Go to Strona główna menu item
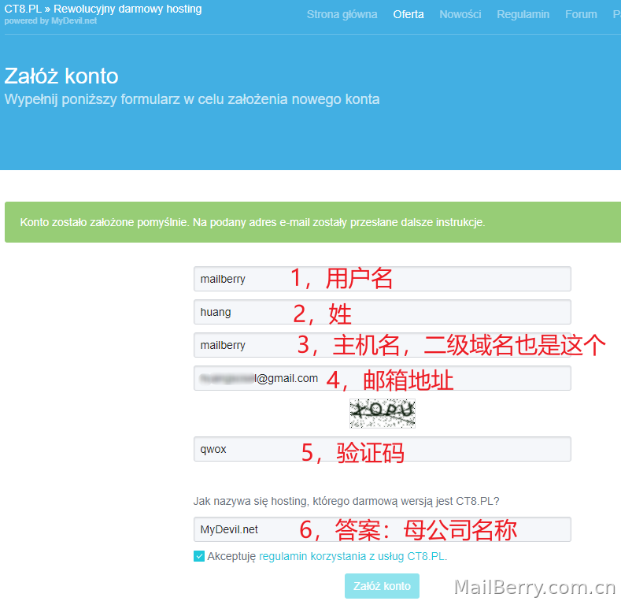 (342, 14)
